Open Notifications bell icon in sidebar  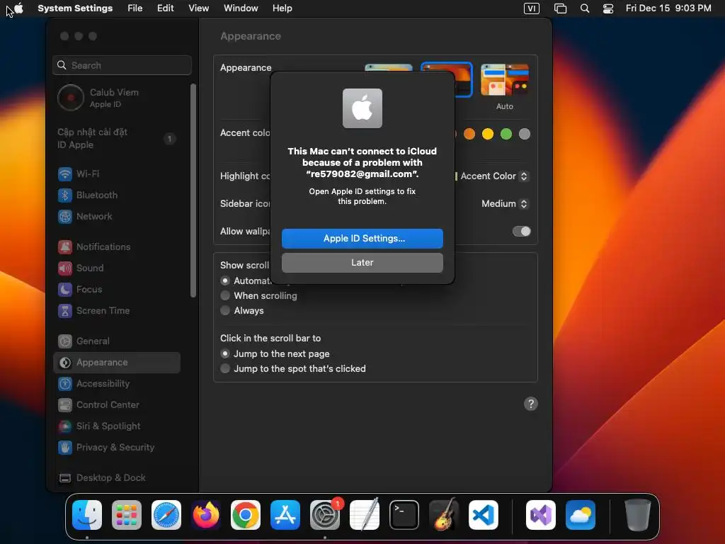click(65, 247)
